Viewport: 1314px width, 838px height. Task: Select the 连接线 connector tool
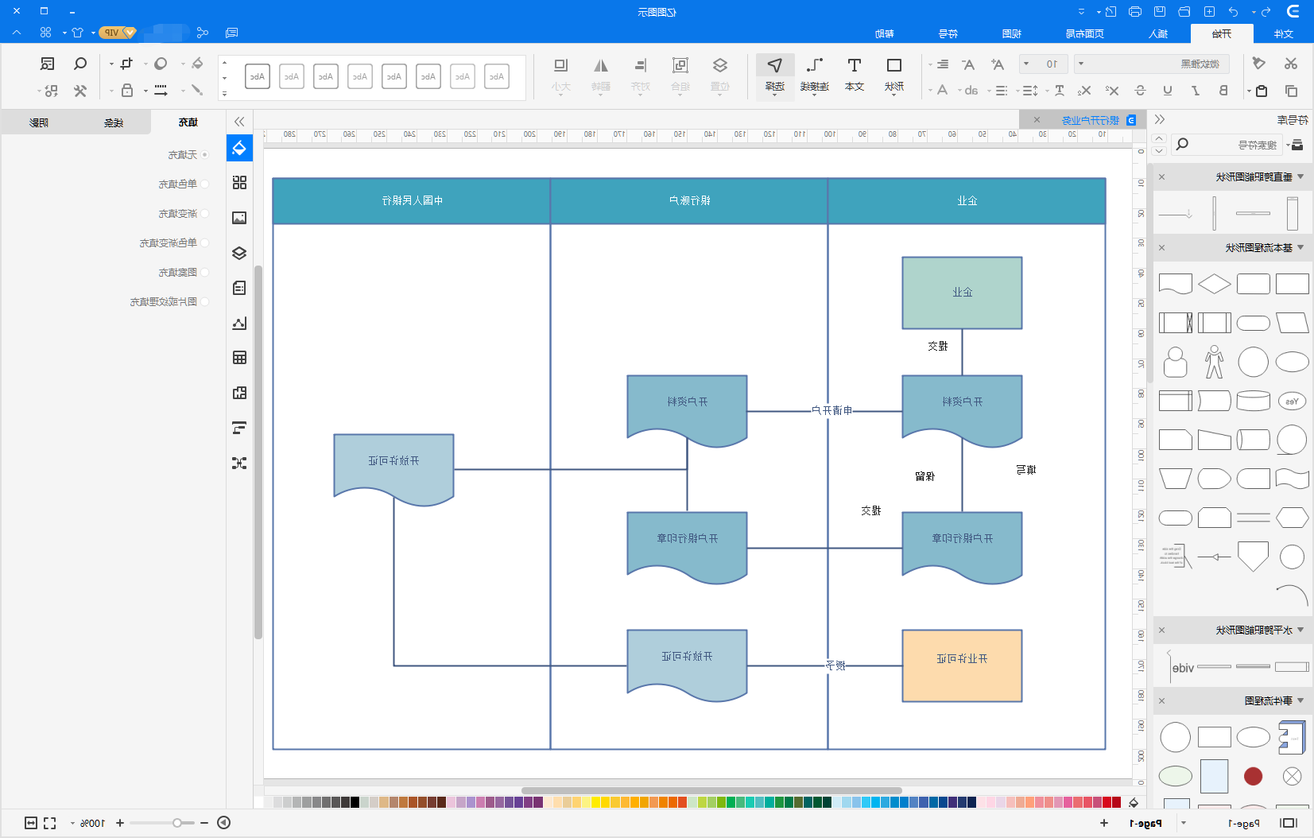pyautogui.click(x=815, y=75)
